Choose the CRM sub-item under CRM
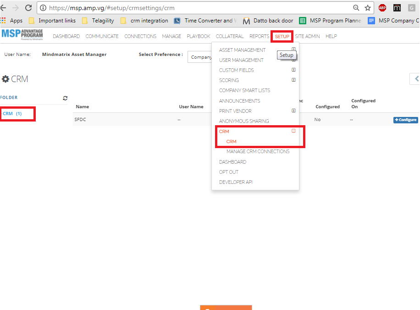This screenshot has width=420, height=310. click(x=231, y=141)
